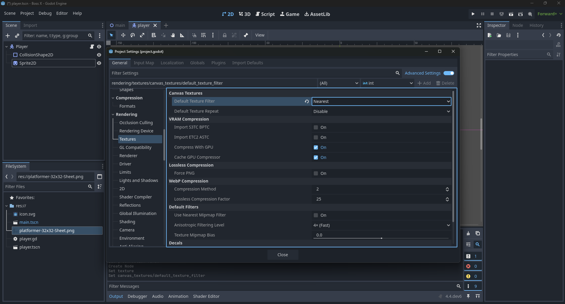The height and width of the screenshot is (304, 565).
Task: Open the Import Defaults tab
Action: [x=247, y=63]
